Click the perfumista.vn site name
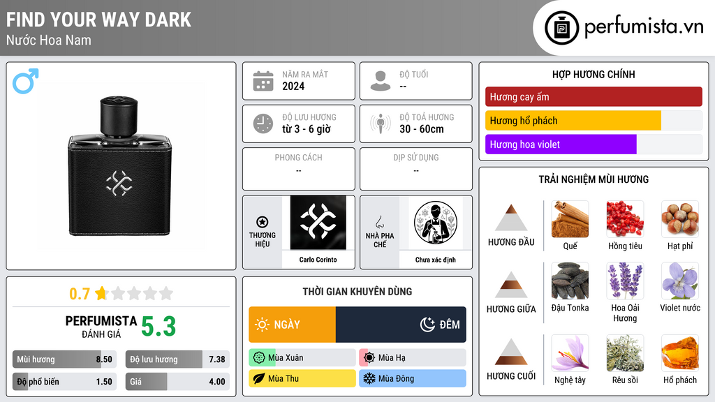This screenshot has height=402, width=715. pyautogui.click(x=644, y=27)
